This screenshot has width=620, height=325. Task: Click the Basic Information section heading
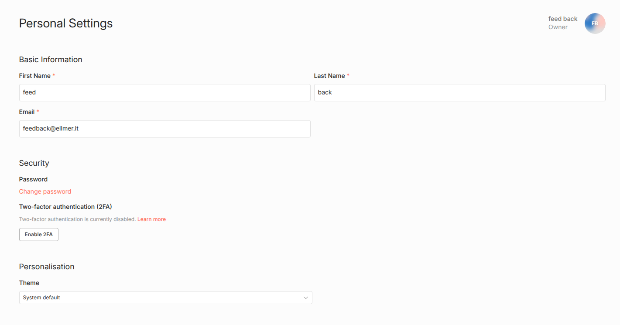pos(51,60)
